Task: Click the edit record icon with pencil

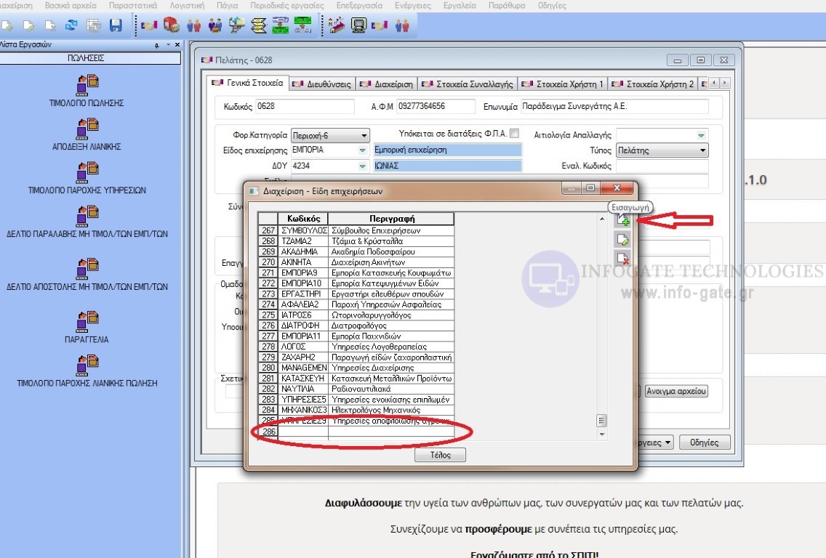Action: 622,240
